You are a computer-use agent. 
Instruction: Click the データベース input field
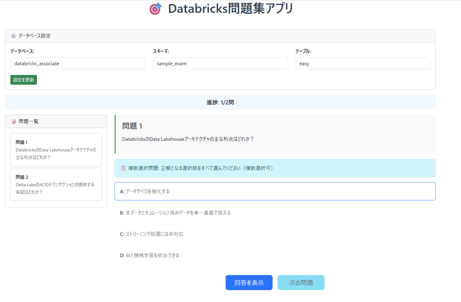pyautogui.click(x=78, y=63)
